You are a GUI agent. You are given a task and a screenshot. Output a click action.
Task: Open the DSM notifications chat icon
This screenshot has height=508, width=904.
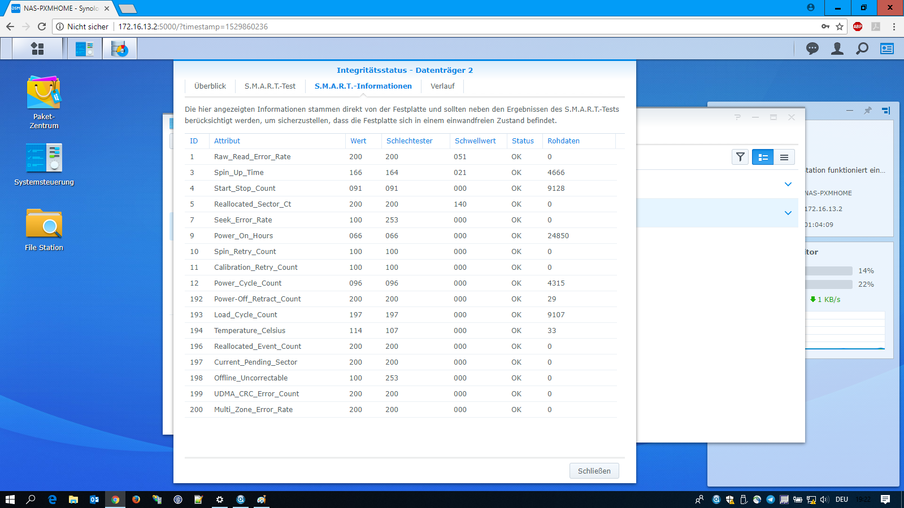812,49
